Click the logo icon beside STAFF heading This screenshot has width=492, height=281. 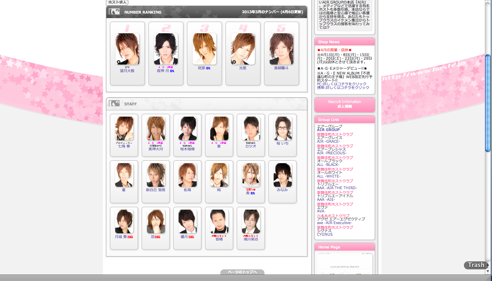(114, 104)
